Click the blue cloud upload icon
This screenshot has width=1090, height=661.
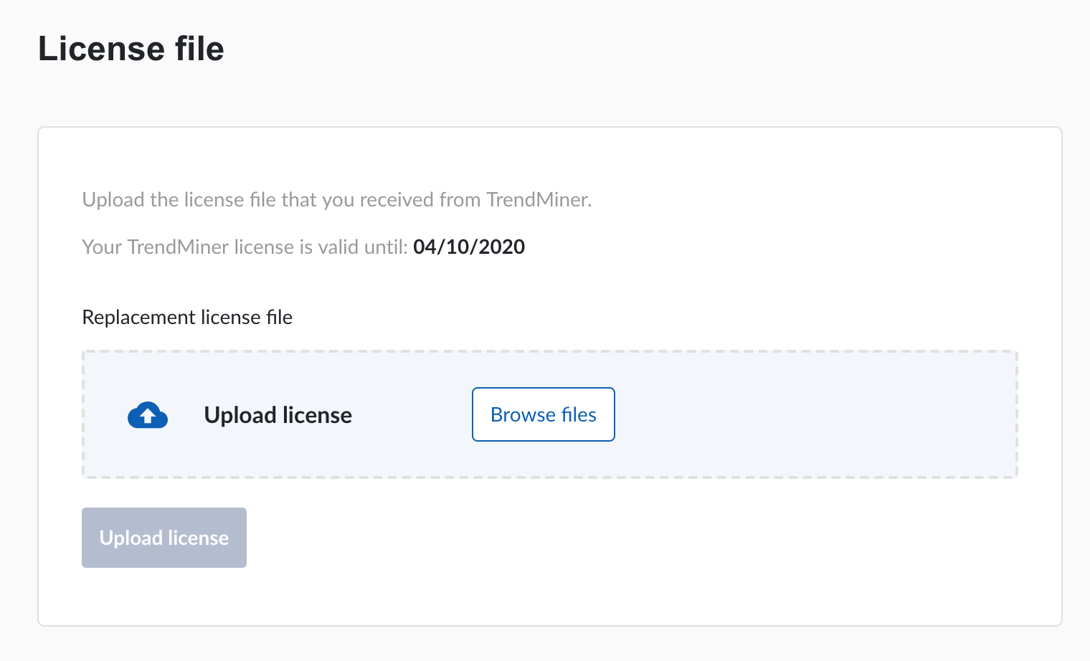(x=148, y=415)
